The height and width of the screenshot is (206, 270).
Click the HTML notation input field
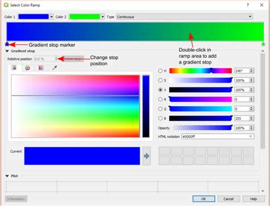tap(218, 137)
